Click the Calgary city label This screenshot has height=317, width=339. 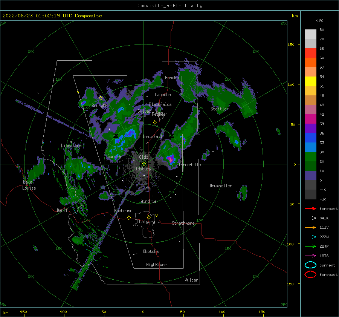pyautogui.click(x=147, y=222)
